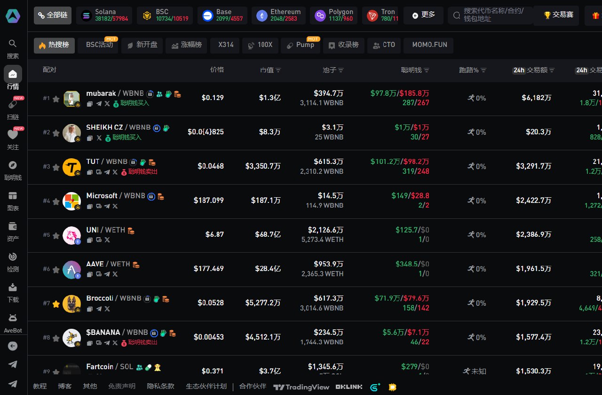The height and width of the screenshot is (395, 602).
Task: Select 全部链 all chains button
Action: [53, 15]
